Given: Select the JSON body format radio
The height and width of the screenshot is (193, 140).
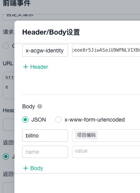Looking at the screenshot, I should (x=25, y=120).
